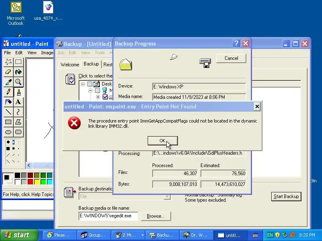
Task: Click the security shield tray icon
Action: pyautogui.click(x=277, y=235)
